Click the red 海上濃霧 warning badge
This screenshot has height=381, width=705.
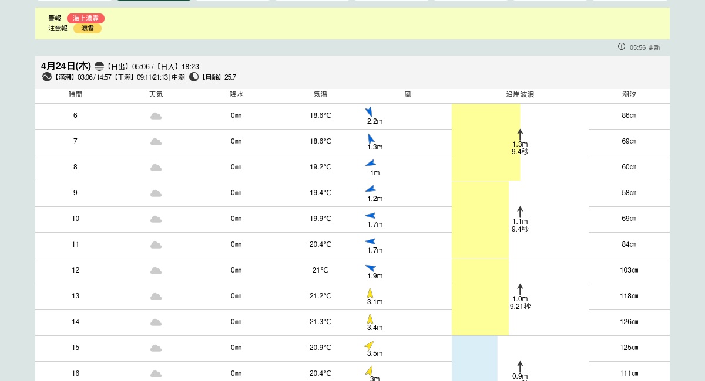click(86, 18)
